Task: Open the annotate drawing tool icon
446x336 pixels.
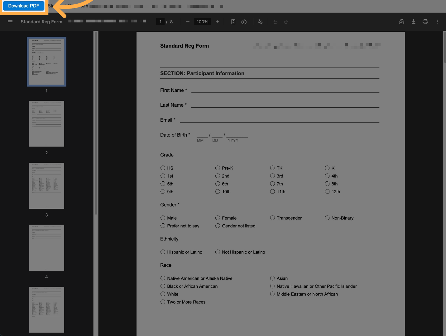Action: [261, 21]
